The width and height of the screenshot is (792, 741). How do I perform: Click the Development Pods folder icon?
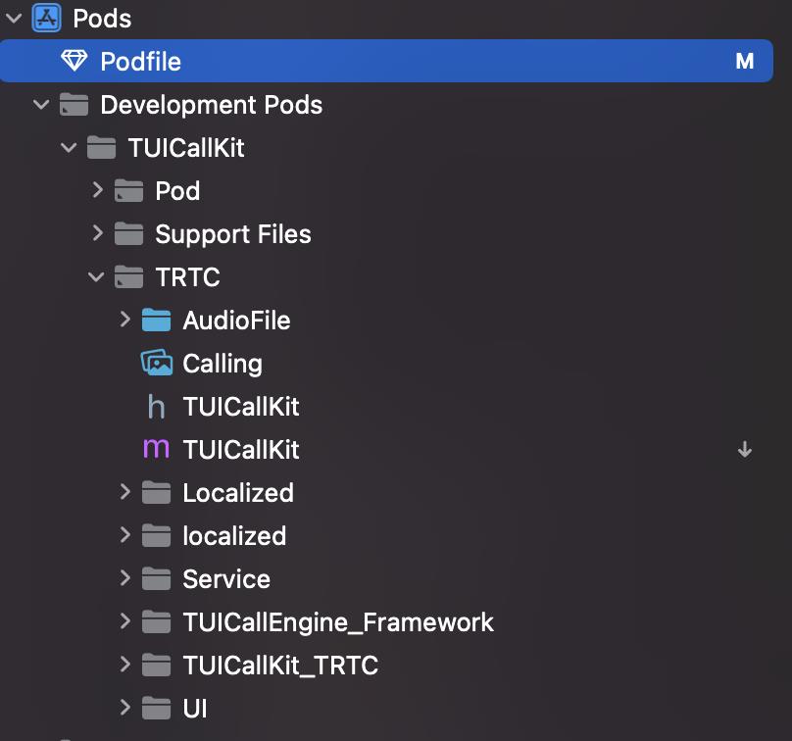coord(74,105)
